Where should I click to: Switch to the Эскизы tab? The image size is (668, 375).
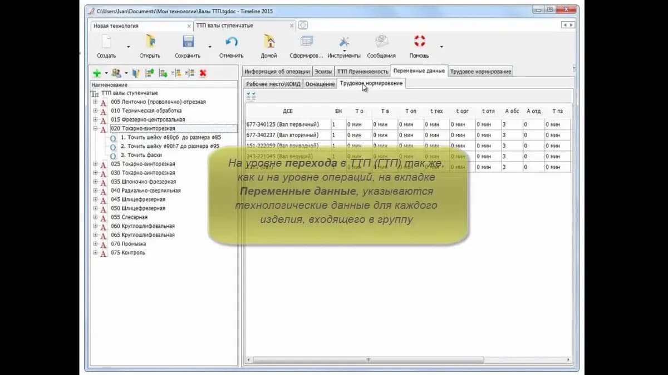click(323, 72)
